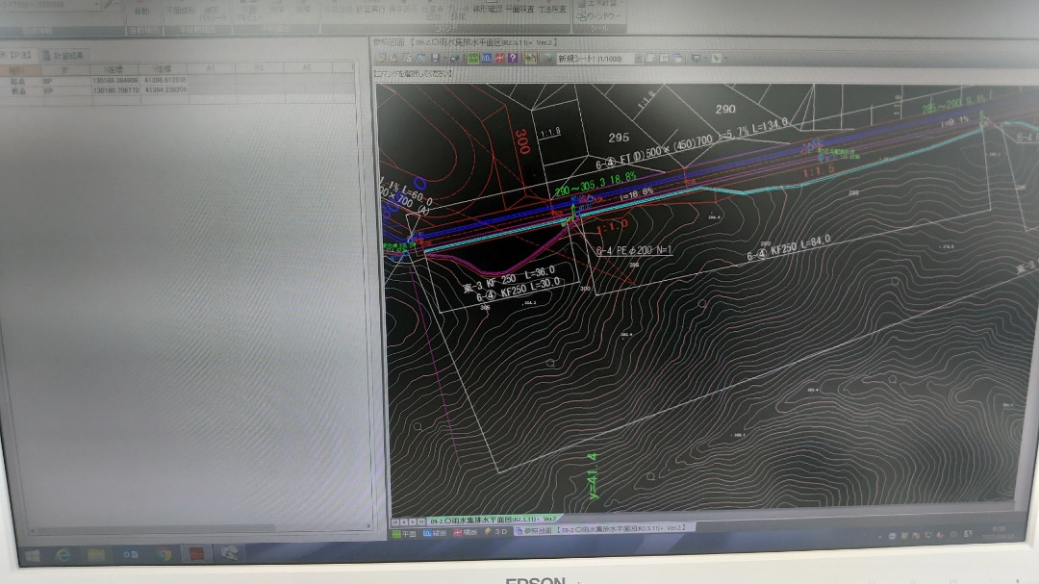Click scroll right arrow of left panel scrollbar
The image size is (1039, 584).
tap(368, 526)
